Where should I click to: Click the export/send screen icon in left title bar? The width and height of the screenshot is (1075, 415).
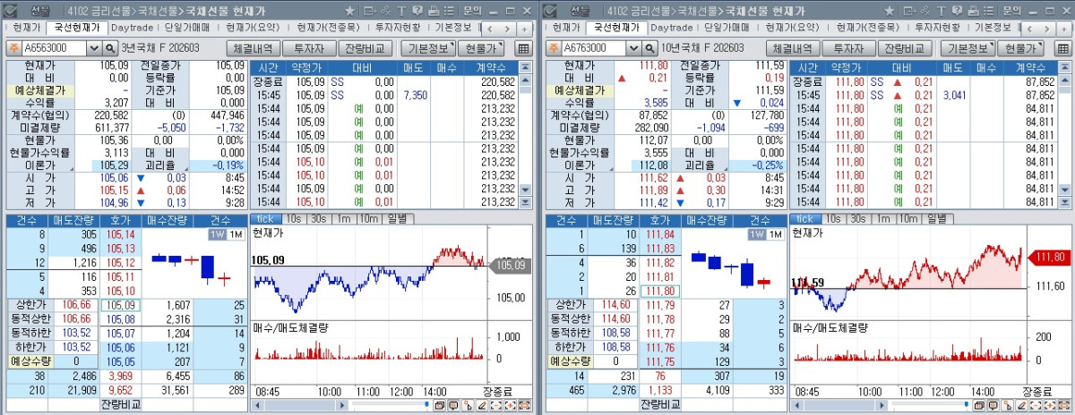[x=370, y=11]
